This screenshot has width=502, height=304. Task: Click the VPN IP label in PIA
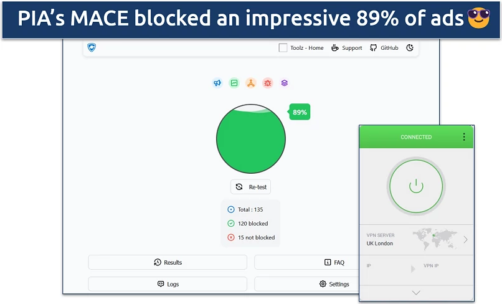431,265
